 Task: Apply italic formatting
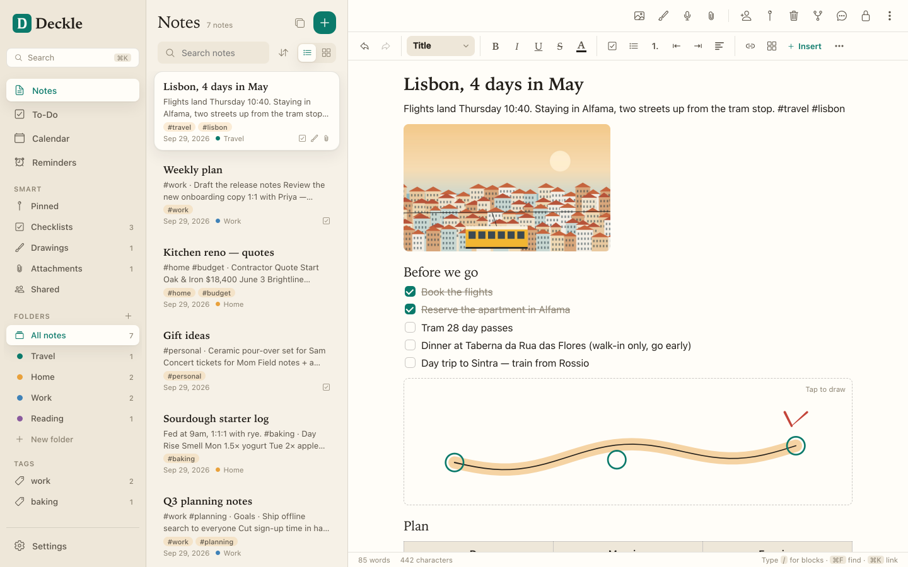click(x=517, y=46)
